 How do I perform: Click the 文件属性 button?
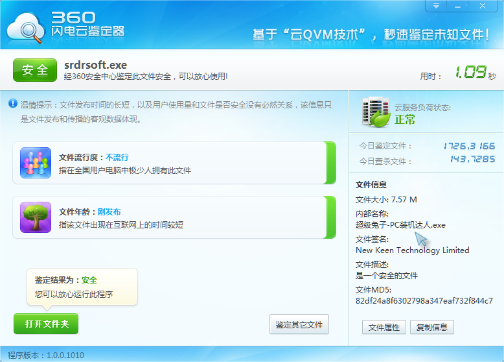click(384, 327)
